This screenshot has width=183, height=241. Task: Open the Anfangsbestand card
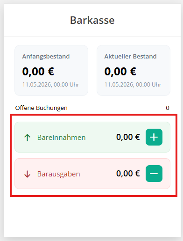point(51,70)
